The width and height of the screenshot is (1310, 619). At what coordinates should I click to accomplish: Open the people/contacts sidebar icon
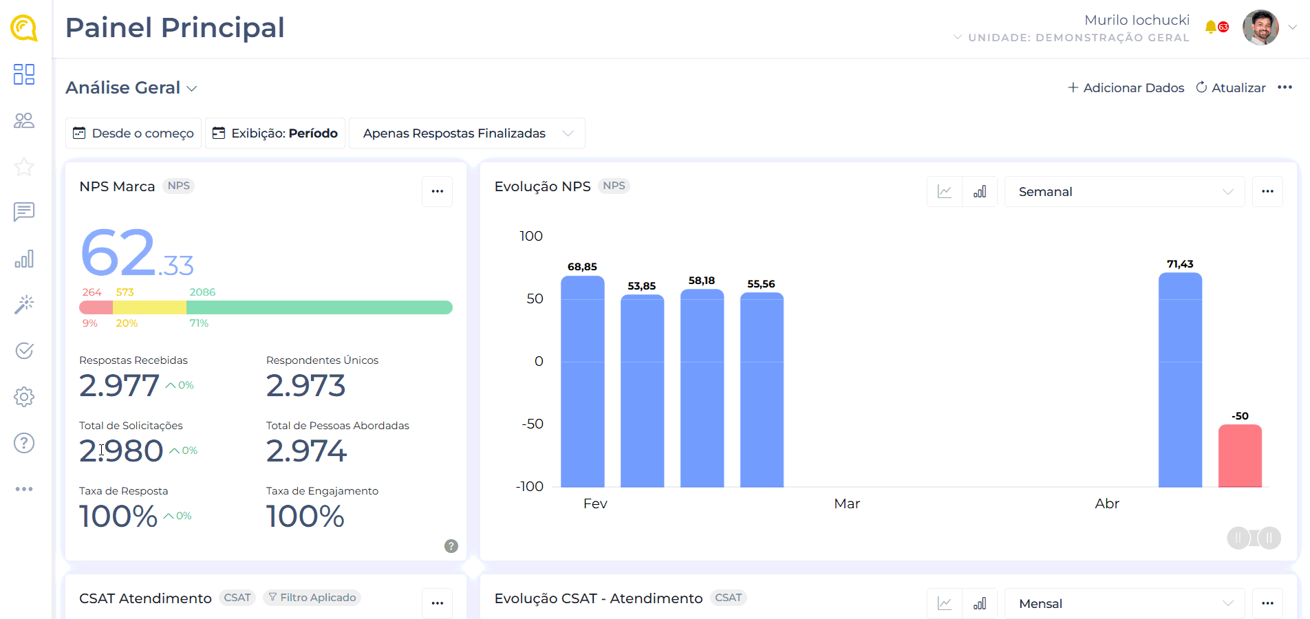[24, 121]
